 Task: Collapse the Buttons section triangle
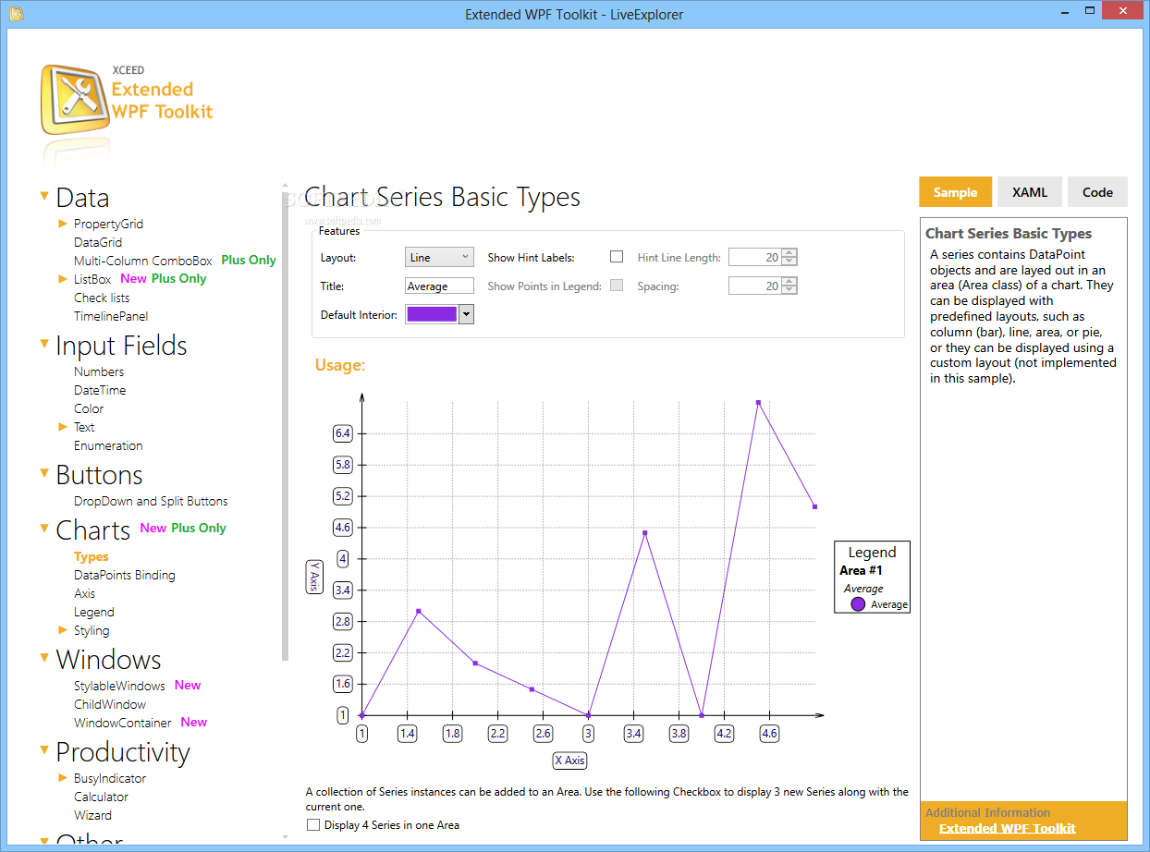(x=43, y=473)
